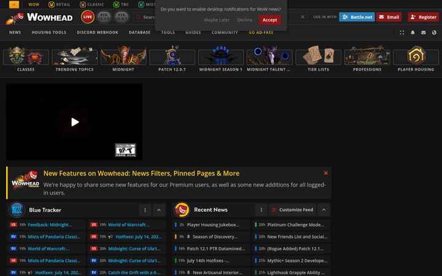
Task: Open 'Catch the Drift with a 6-...' post
Action: click(x=134, y=272)
